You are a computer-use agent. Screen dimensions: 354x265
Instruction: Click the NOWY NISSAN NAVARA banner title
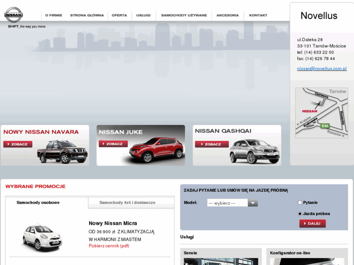pyautogui.click(x=41, y=132)
